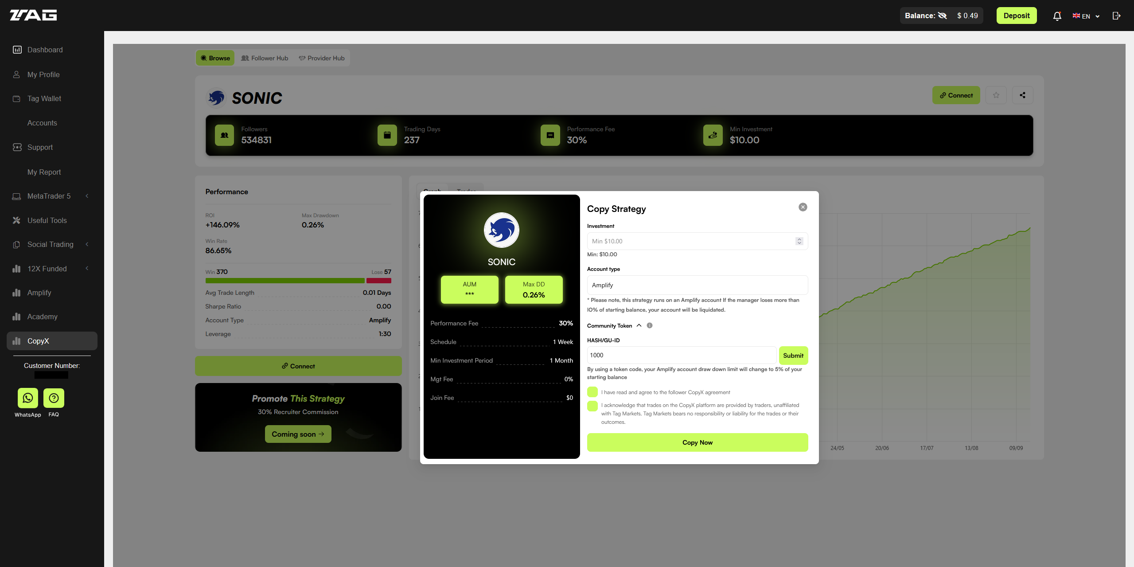1134x567 pixels.
Task: Click the Max DD 0.26% tile
Action: click(534, 289)
